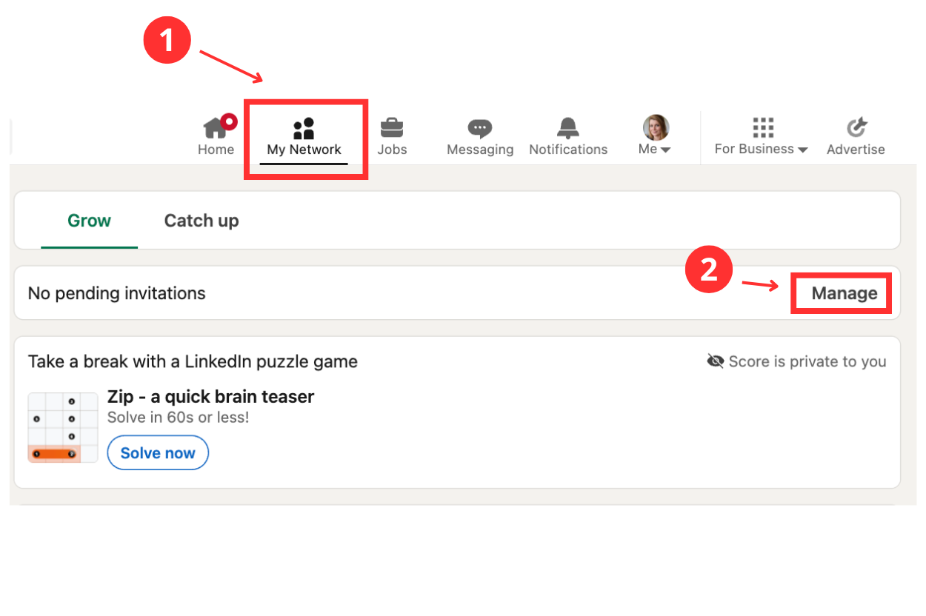Image resolution: width=926 pixels, height=616 pixels.
Task: Open the Advertise icon
Action: 856,128
